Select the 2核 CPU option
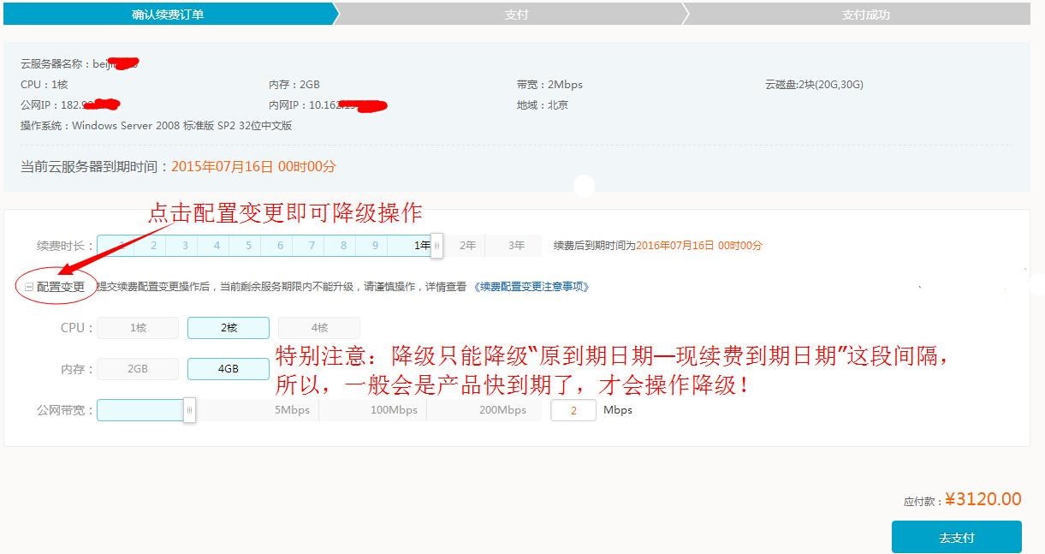This screenshot has height=554, width=1045. coord(229,328)
